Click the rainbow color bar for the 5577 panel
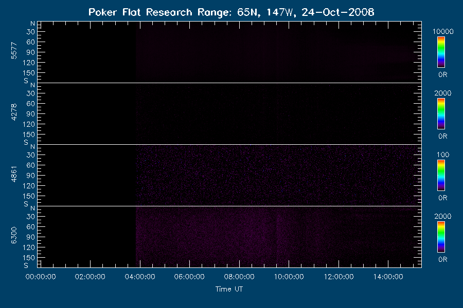Viewport: 463px width, 308px height. tap(441, 52)
